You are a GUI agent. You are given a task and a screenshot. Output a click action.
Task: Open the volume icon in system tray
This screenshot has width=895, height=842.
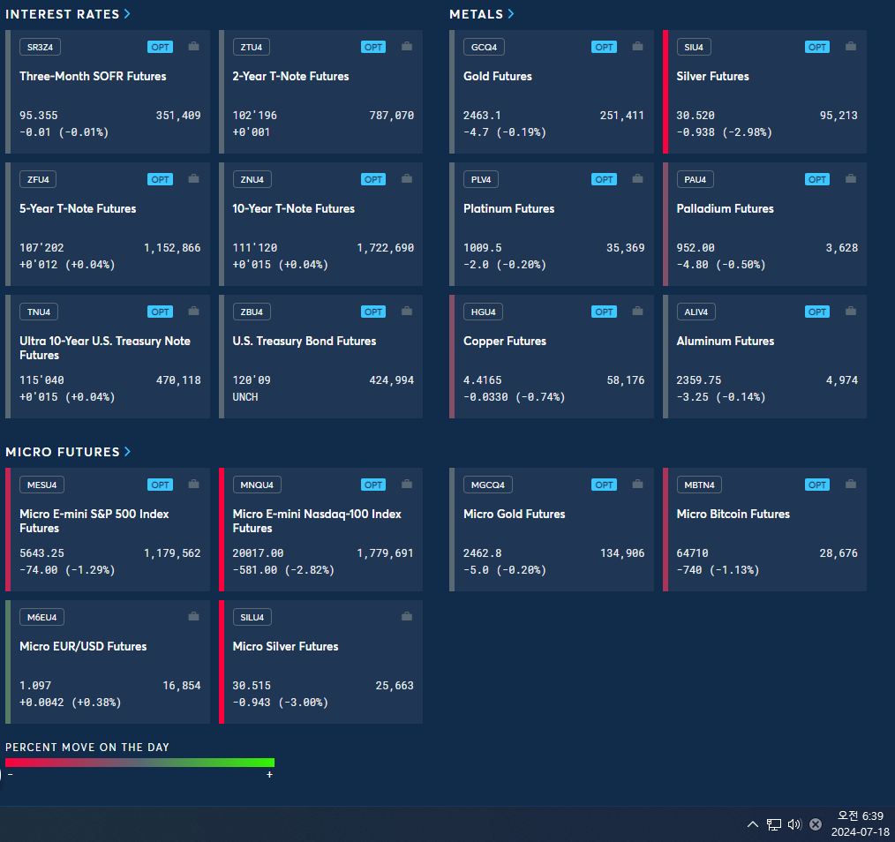(x=794, y=824)
